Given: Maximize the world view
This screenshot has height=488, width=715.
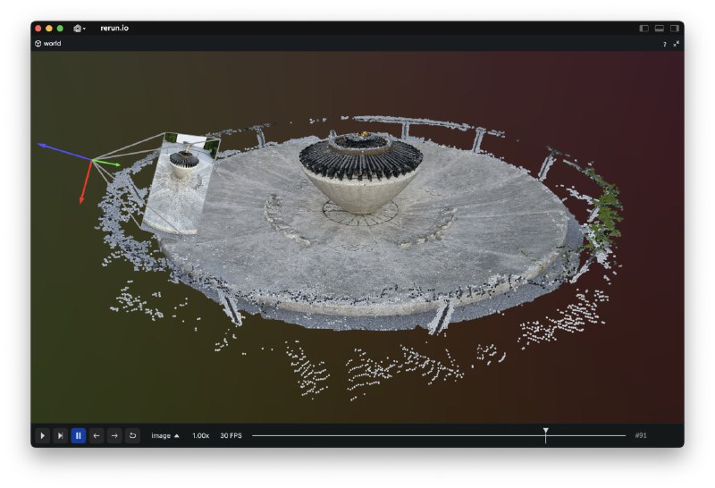Looking at the screenshot, I should (677, 44).
